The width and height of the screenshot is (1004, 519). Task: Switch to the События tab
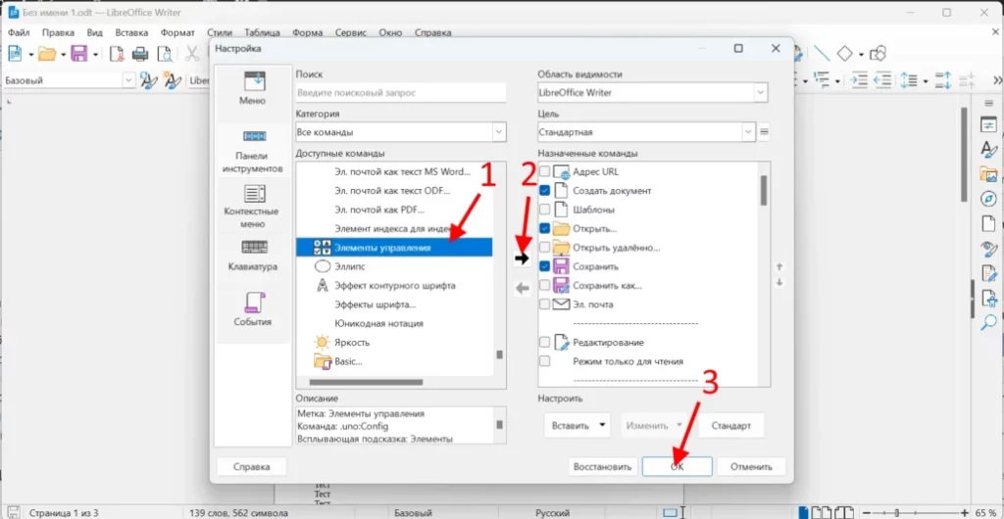click(252, 308)
